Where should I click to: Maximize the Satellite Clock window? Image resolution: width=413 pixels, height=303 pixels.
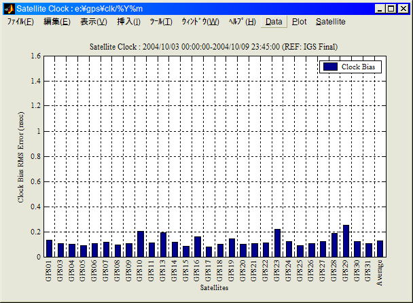[x=391, y=9]
